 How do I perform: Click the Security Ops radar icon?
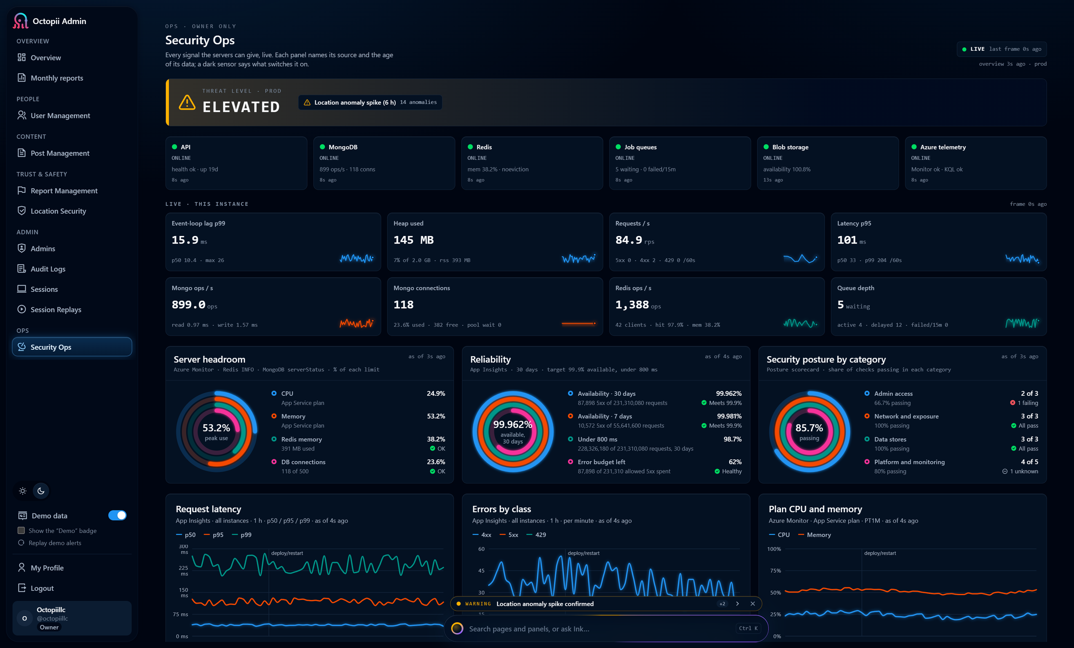[21, 347]
